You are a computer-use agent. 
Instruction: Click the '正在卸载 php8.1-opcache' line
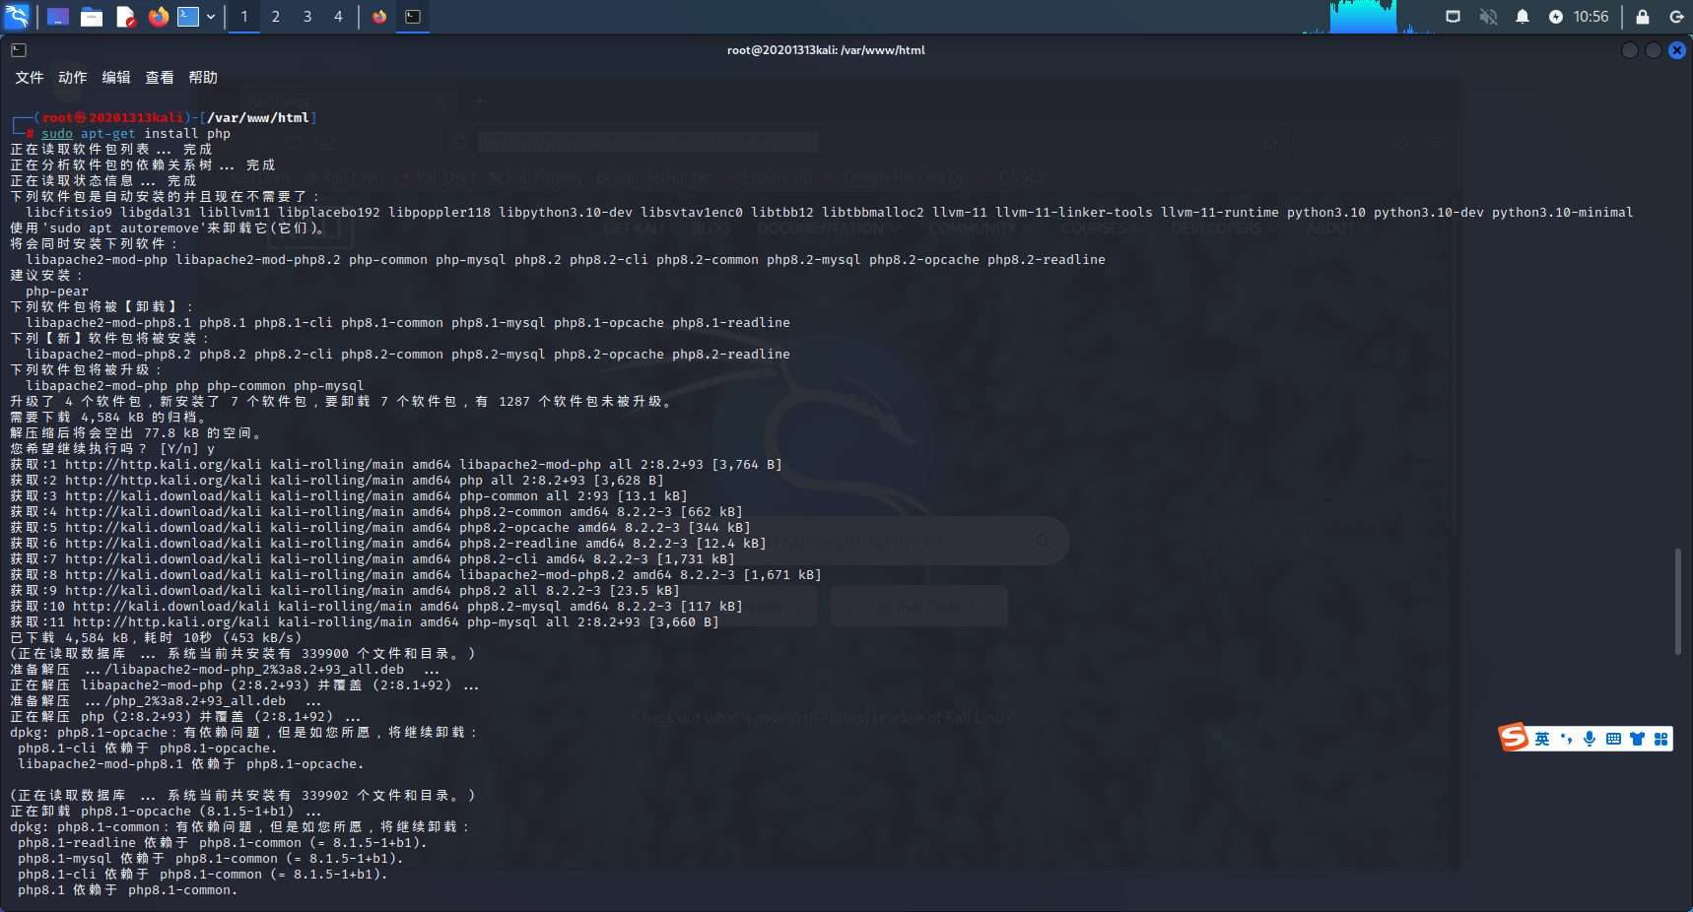pyautogui.click(x=166, y=812)
